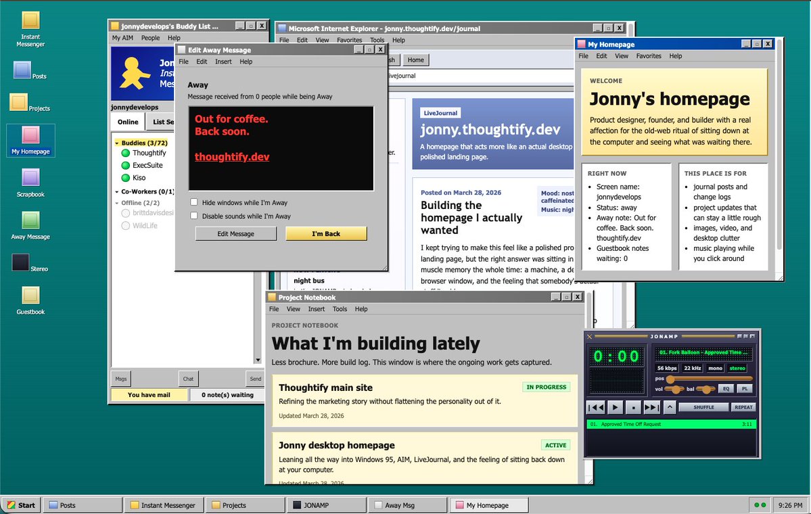Click brittdavisdesi's offline status circle
811x514 pixels.
point(125,213)
